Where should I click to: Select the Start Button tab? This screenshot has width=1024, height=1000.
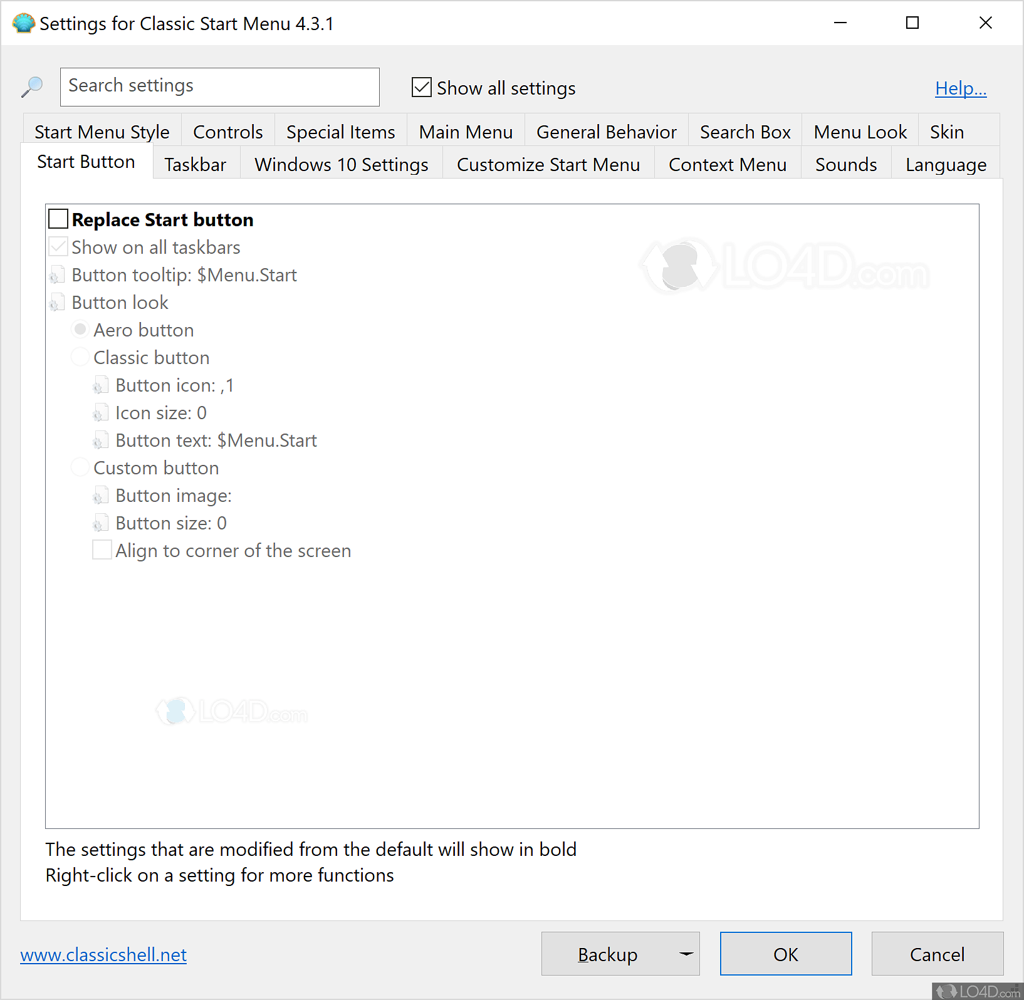coord(86,162)
